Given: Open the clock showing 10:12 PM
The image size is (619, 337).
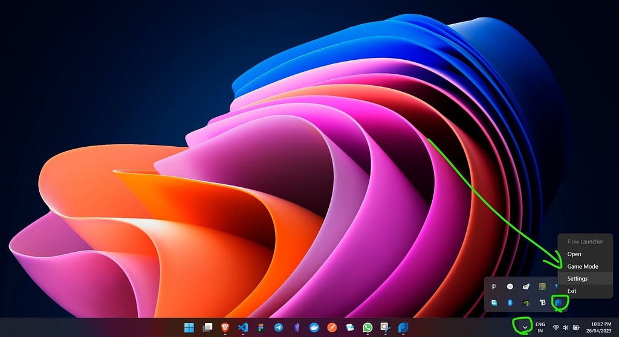Looking at the screenshot, I should pos(599,327).
